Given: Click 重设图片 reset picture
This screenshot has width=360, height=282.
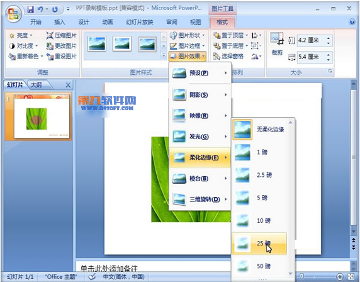Looking at the screenshot, I should (61, 56).
